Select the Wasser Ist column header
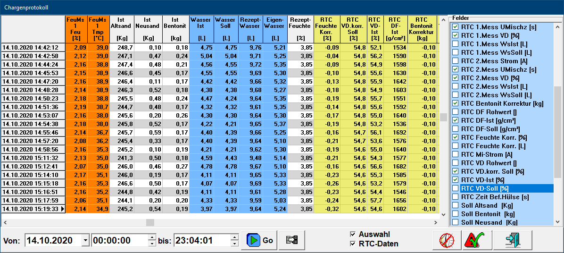The height and width of the screenshot is (253, 564). 201,29
